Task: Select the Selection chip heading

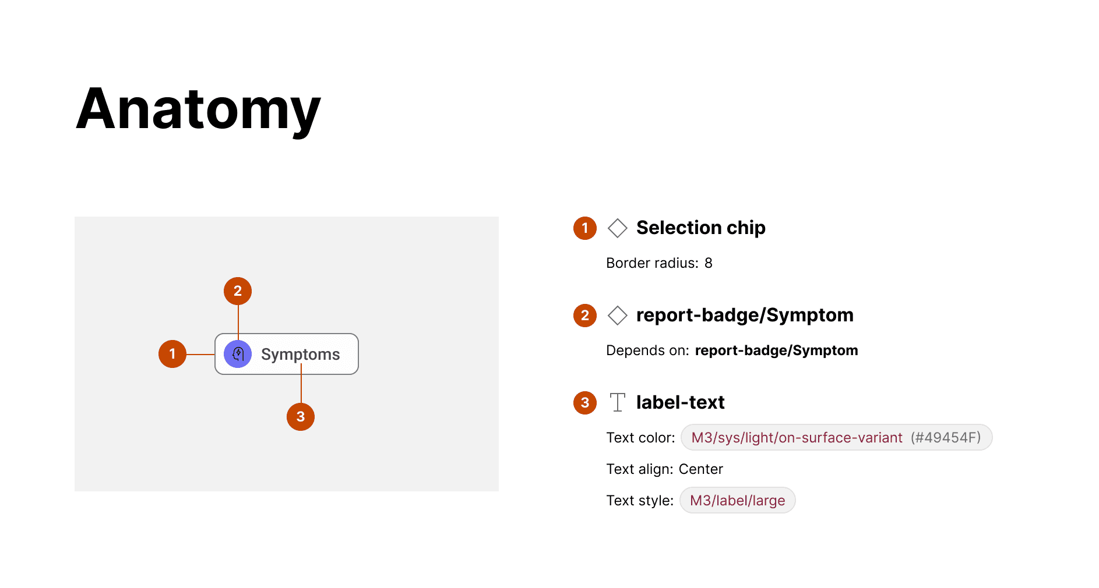Action: tap(700, 228)
